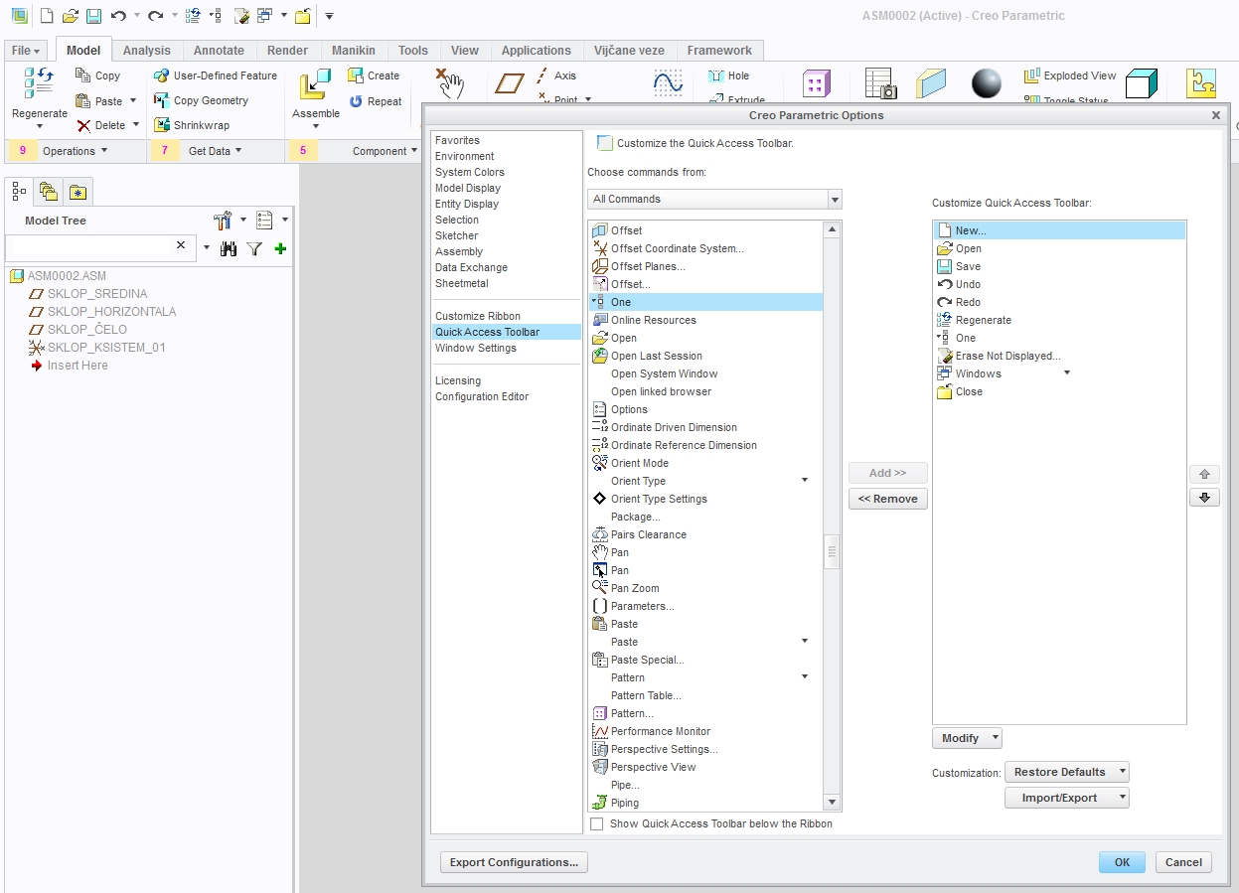Click the Axis icon in ribbon

[542, 75]
